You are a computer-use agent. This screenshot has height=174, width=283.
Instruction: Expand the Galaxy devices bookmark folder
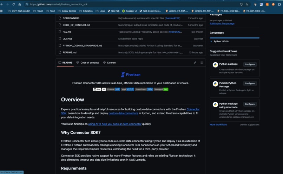coord(67,11)
